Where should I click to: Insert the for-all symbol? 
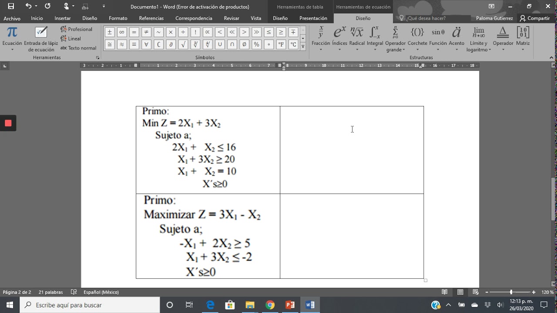(146, 44)
